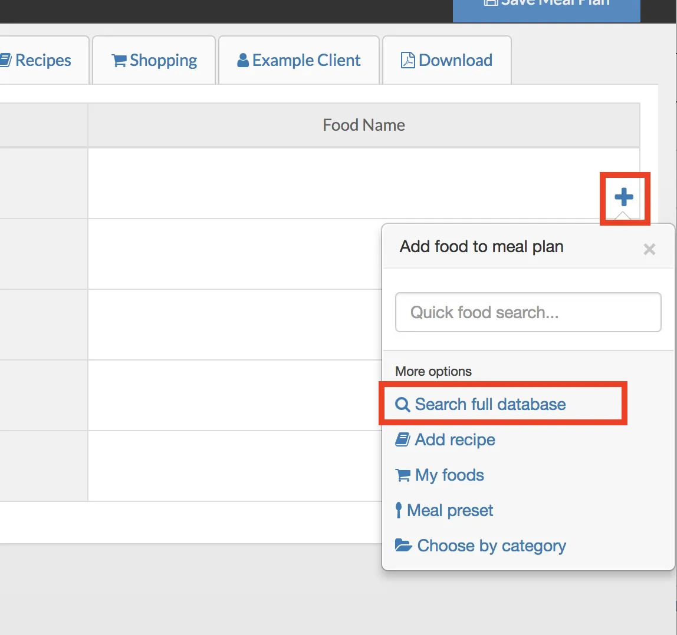This screenshot has height=635, width=677.
Task: Switch to the Recipes tab
Action: pyautogui.click(x=42, y=60)
